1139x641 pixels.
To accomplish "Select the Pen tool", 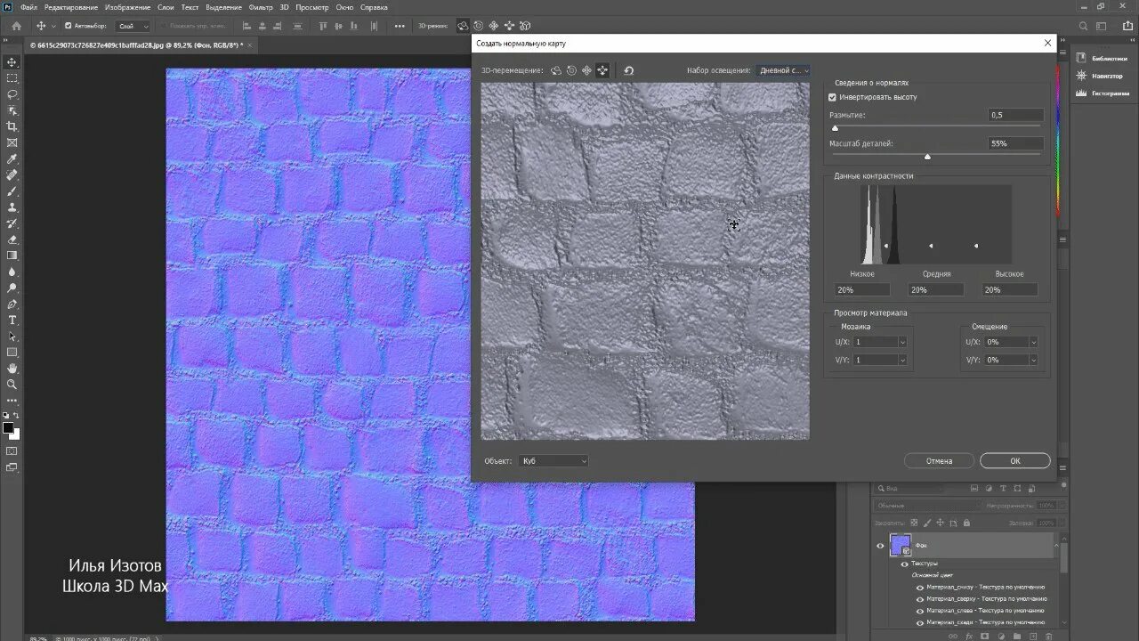I will 12,304.
